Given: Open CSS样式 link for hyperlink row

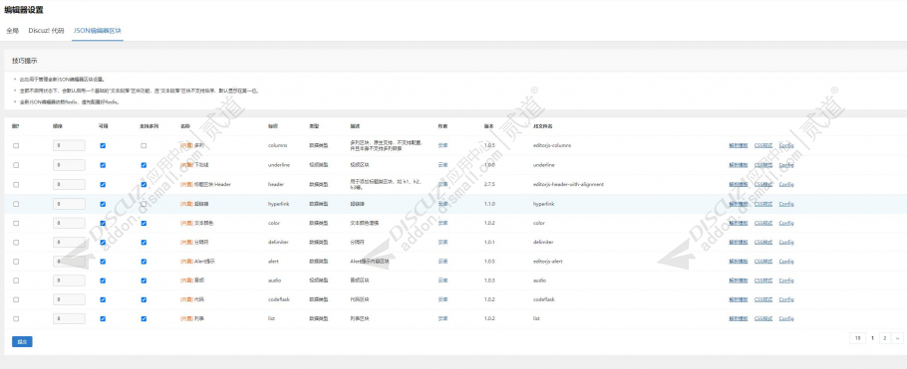Looking at the screenshot, I should coord(762,204).
